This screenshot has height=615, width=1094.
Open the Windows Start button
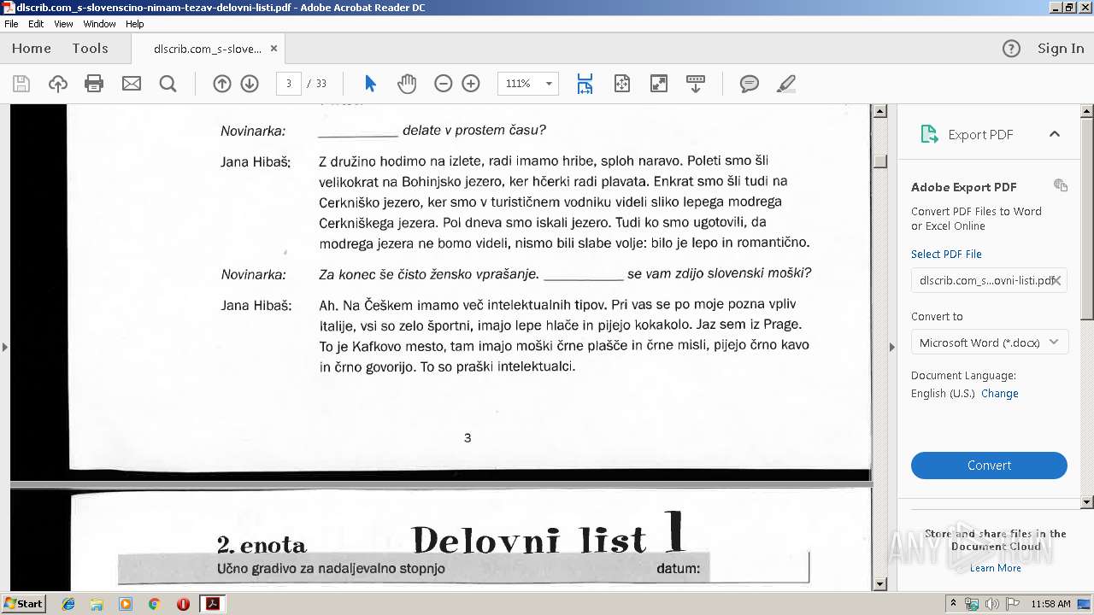pos(24,603)
